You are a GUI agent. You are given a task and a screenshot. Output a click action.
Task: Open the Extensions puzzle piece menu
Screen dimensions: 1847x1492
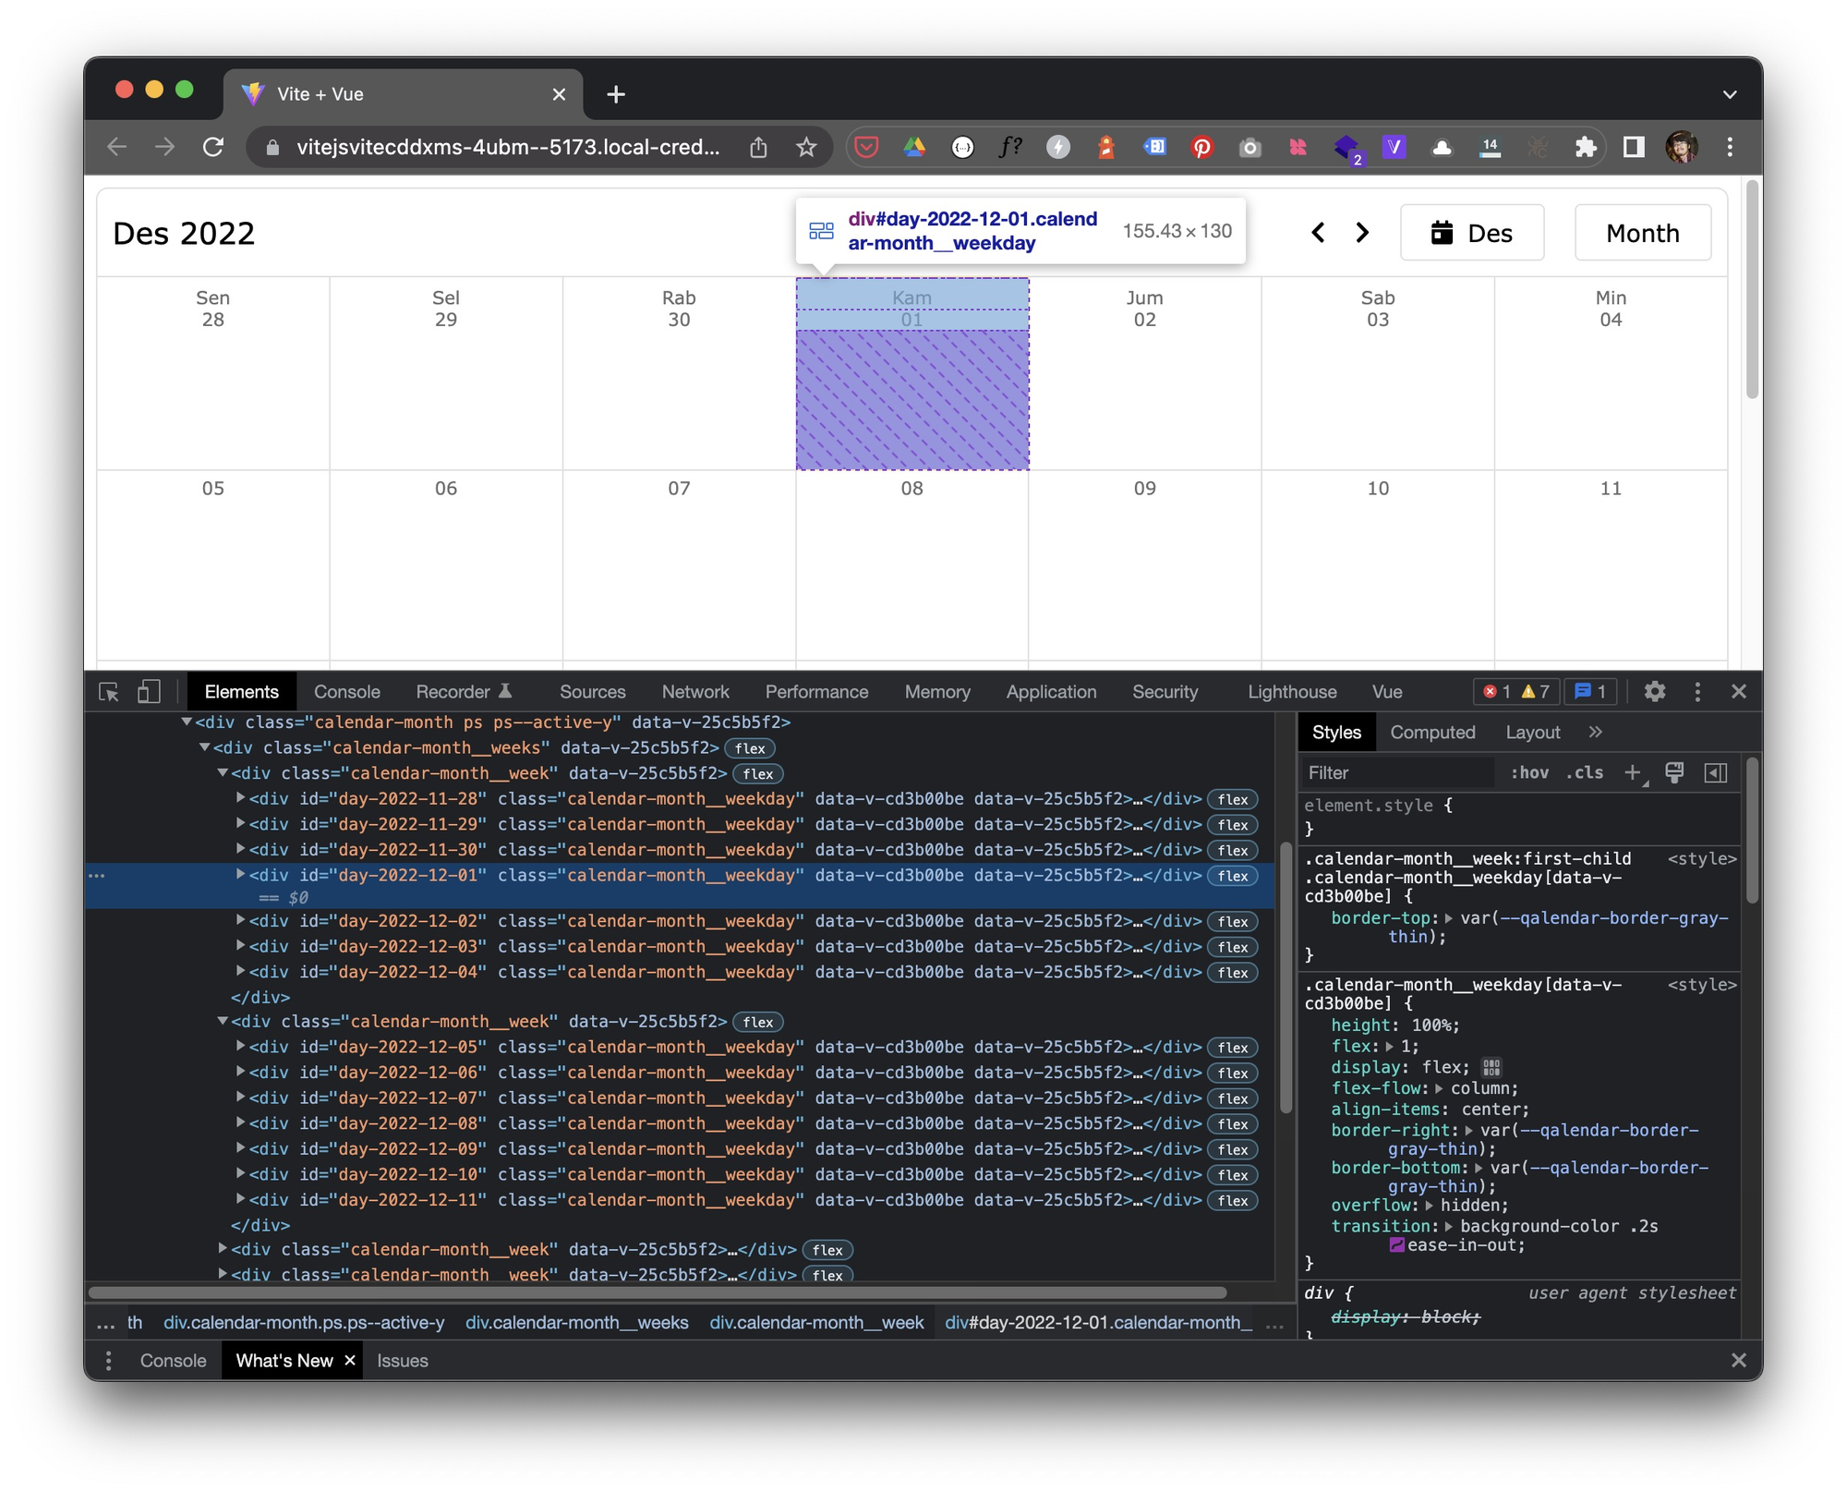pos(1586,147)
